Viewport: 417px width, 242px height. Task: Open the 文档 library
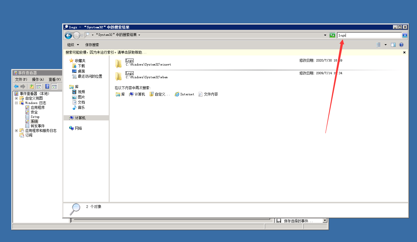79,102
